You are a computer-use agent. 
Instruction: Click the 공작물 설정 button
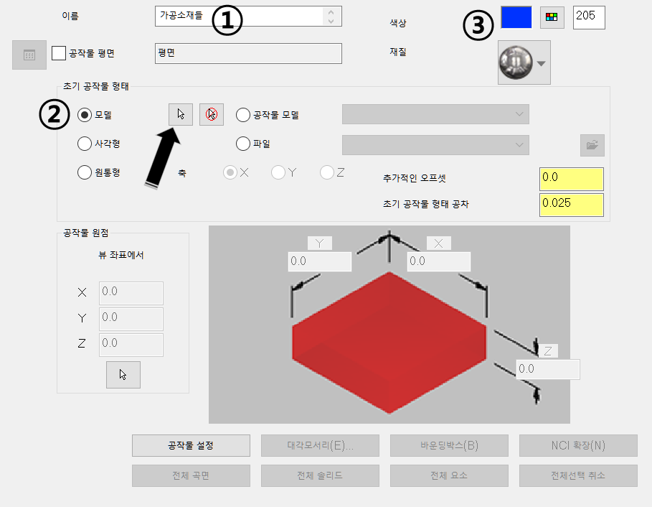(191, 445)
